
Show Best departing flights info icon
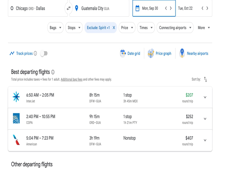53,72
